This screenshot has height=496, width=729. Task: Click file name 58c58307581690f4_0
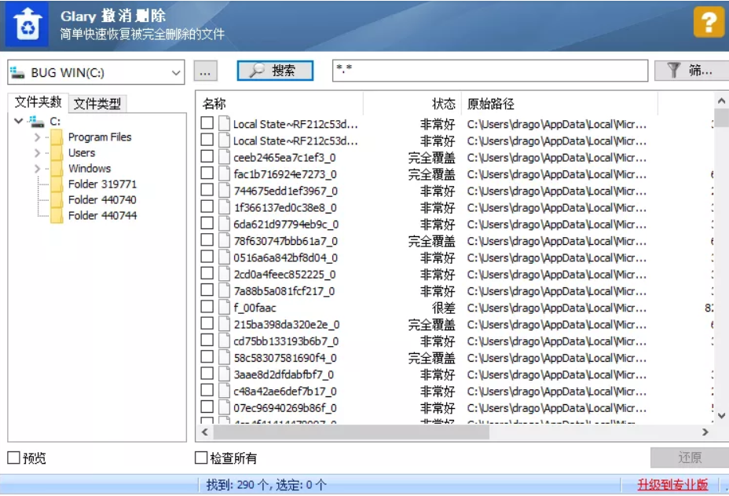pyautogui.click(x=285, y=358)
